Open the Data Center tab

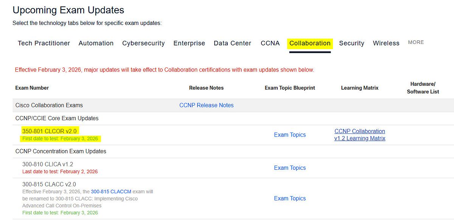pos(232,43)
